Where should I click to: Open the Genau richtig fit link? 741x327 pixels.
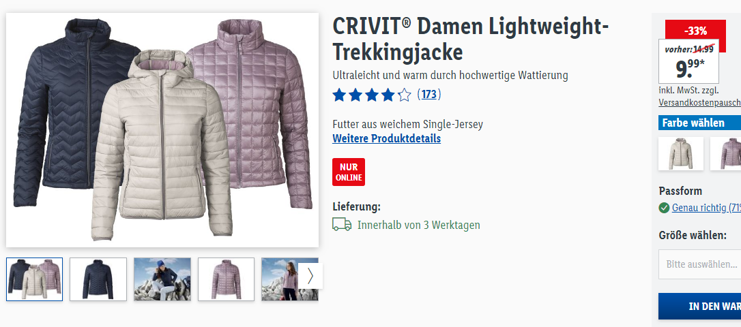tap(706, 208)
